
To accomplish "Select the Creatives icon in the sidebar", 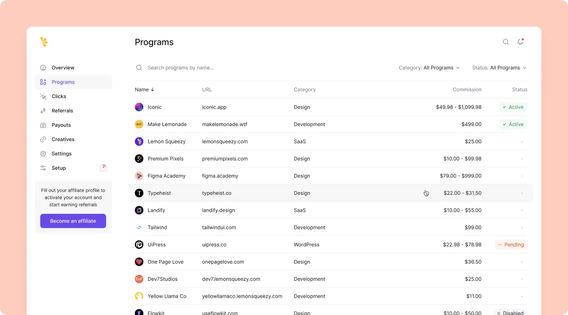I will (x=43, y=139).
